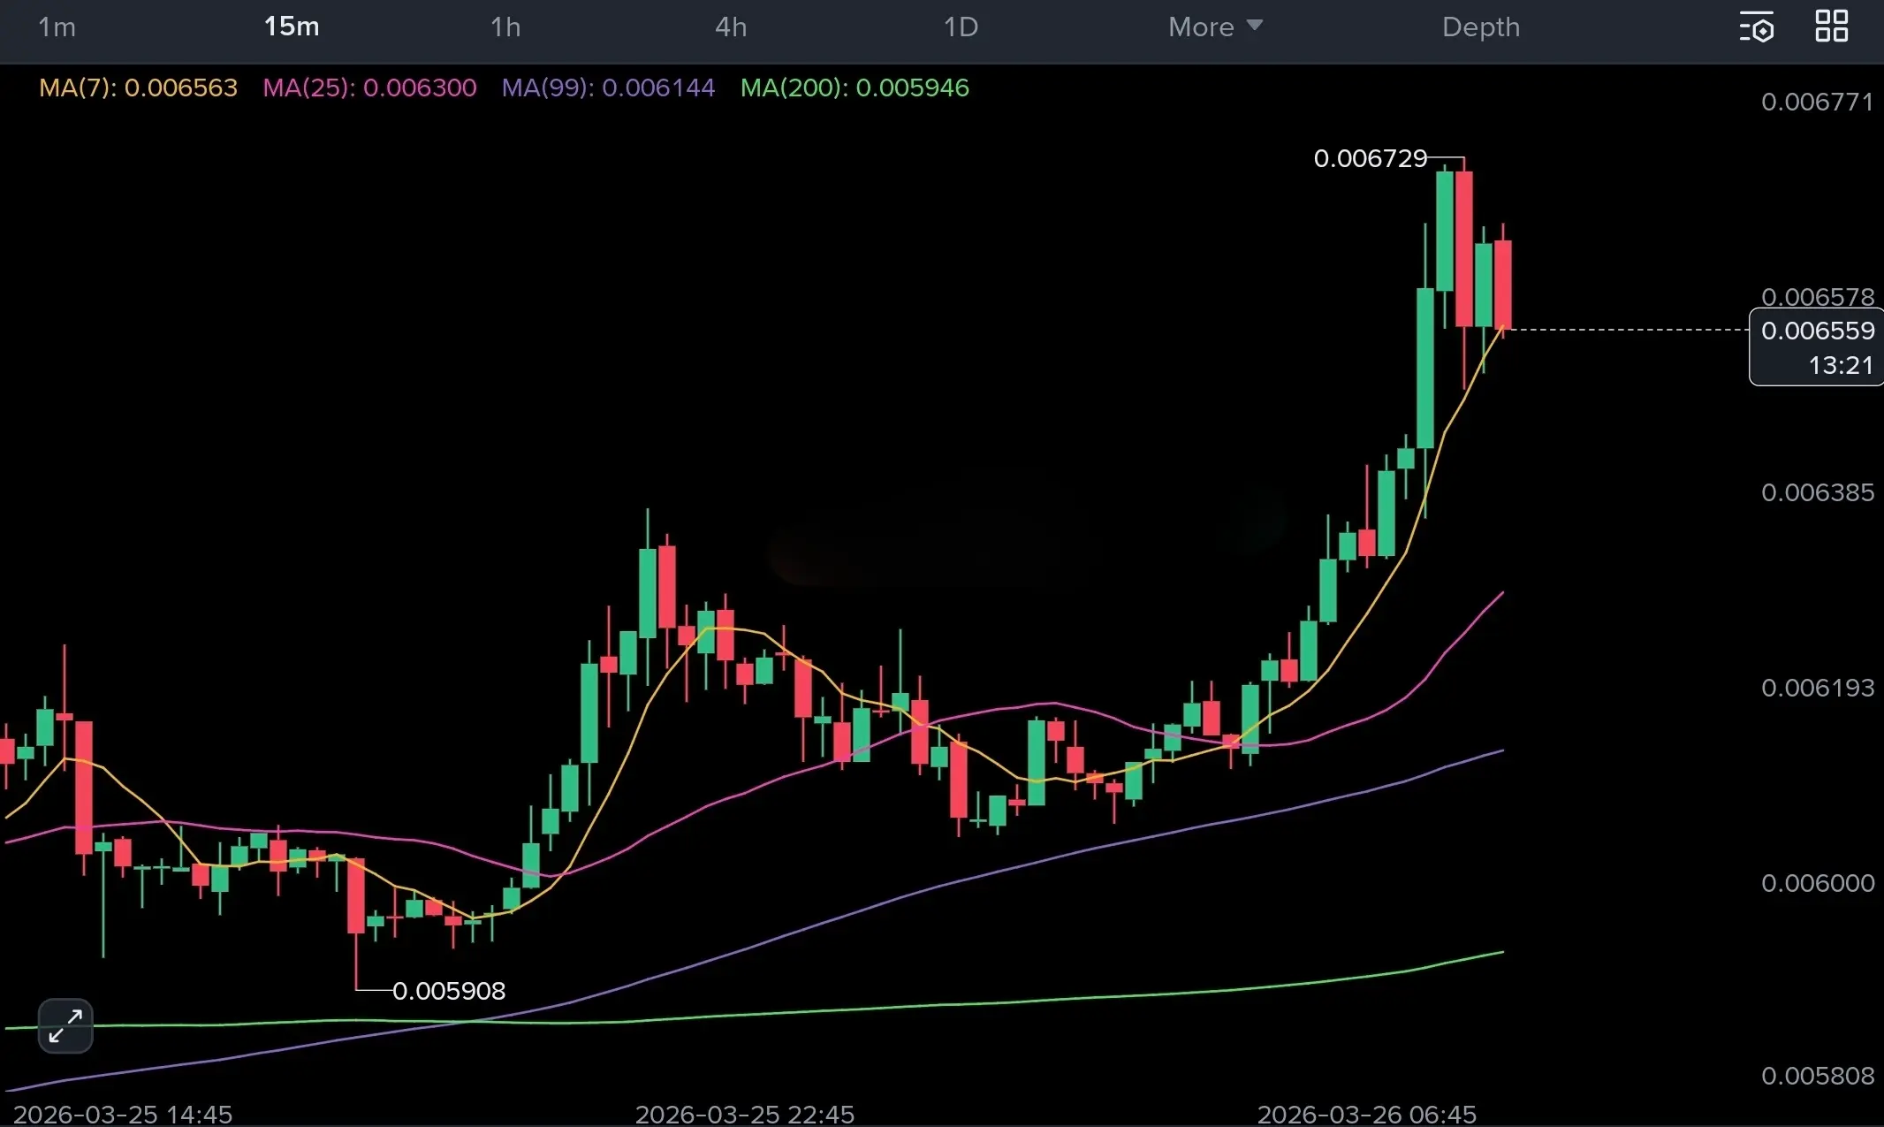The height and width of the screenshot is (1127, 1884).
Task: Select the 15m timeframe tab
Action: click(x=292, y=27)
